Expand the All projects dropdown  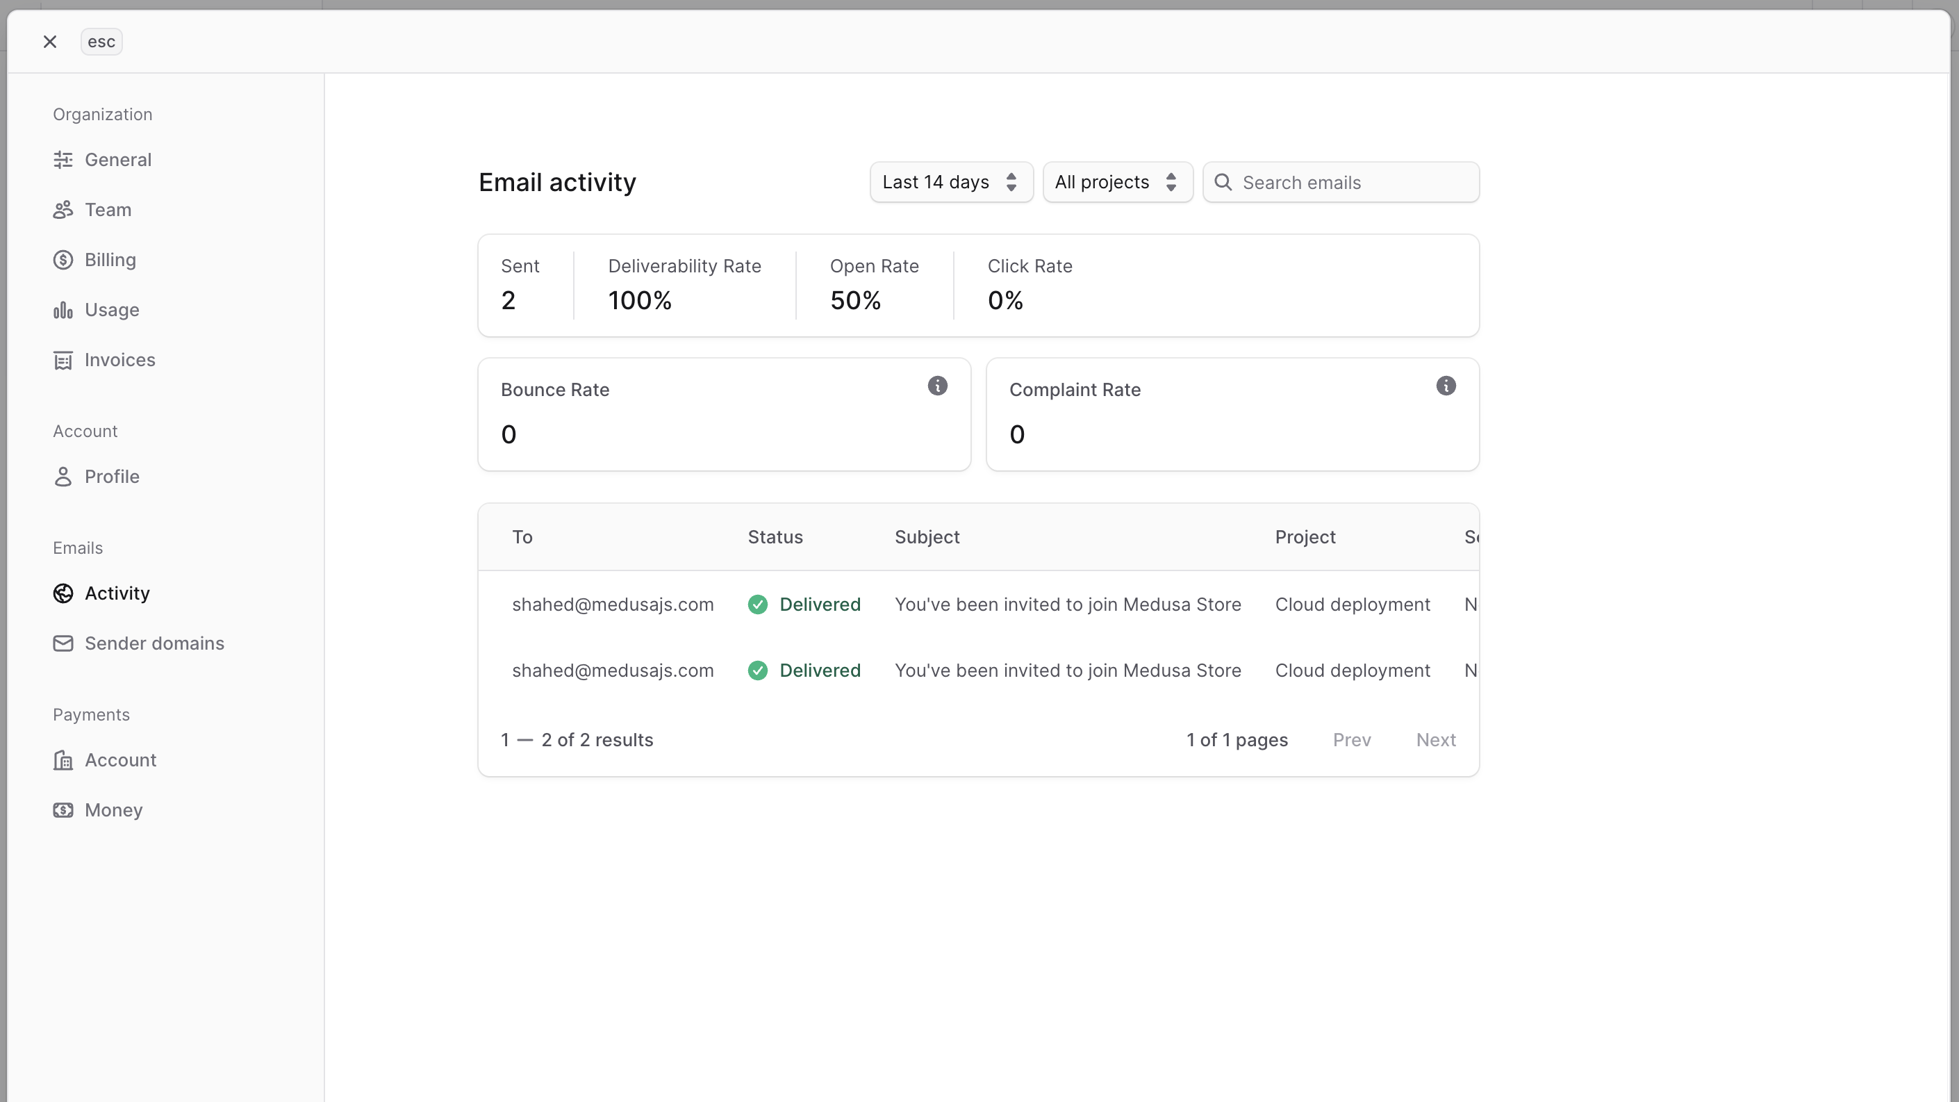pos(1116,182)
